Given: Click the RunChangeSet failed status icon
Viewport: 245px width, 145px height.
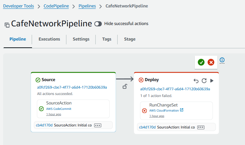Looking at the screenshot, I should coord(144,111).
